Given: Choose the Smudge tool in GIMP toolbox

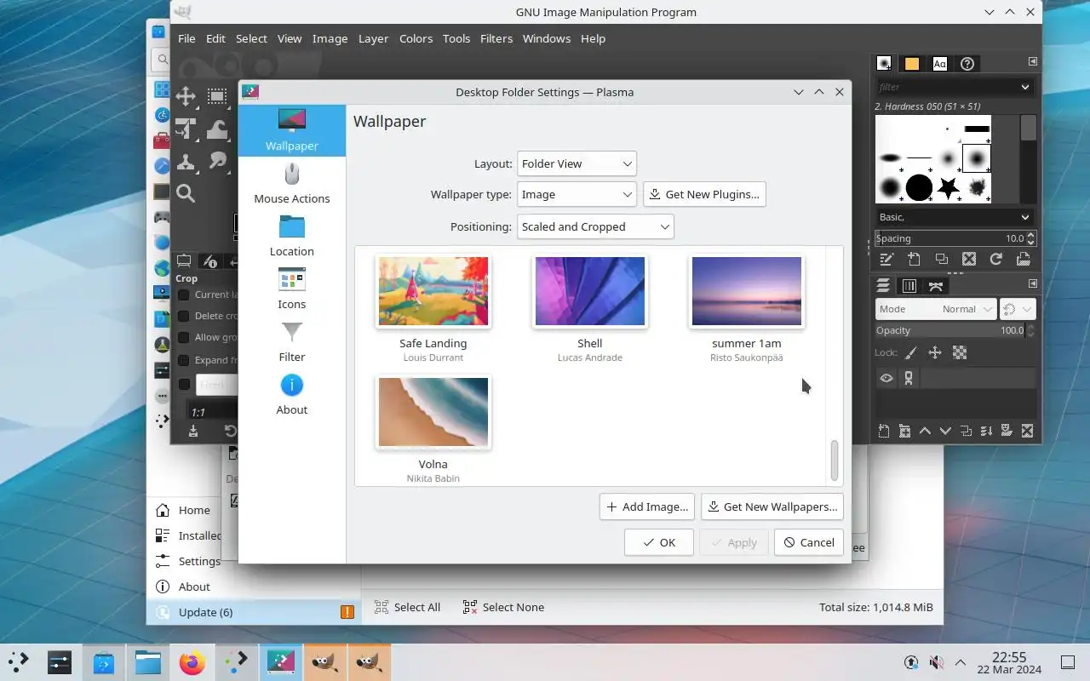Looking at the screenshot, I should click(217, 161).
